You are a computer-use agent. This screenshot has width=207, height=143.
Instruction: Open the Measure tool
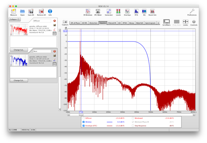(x=13, y=12)
